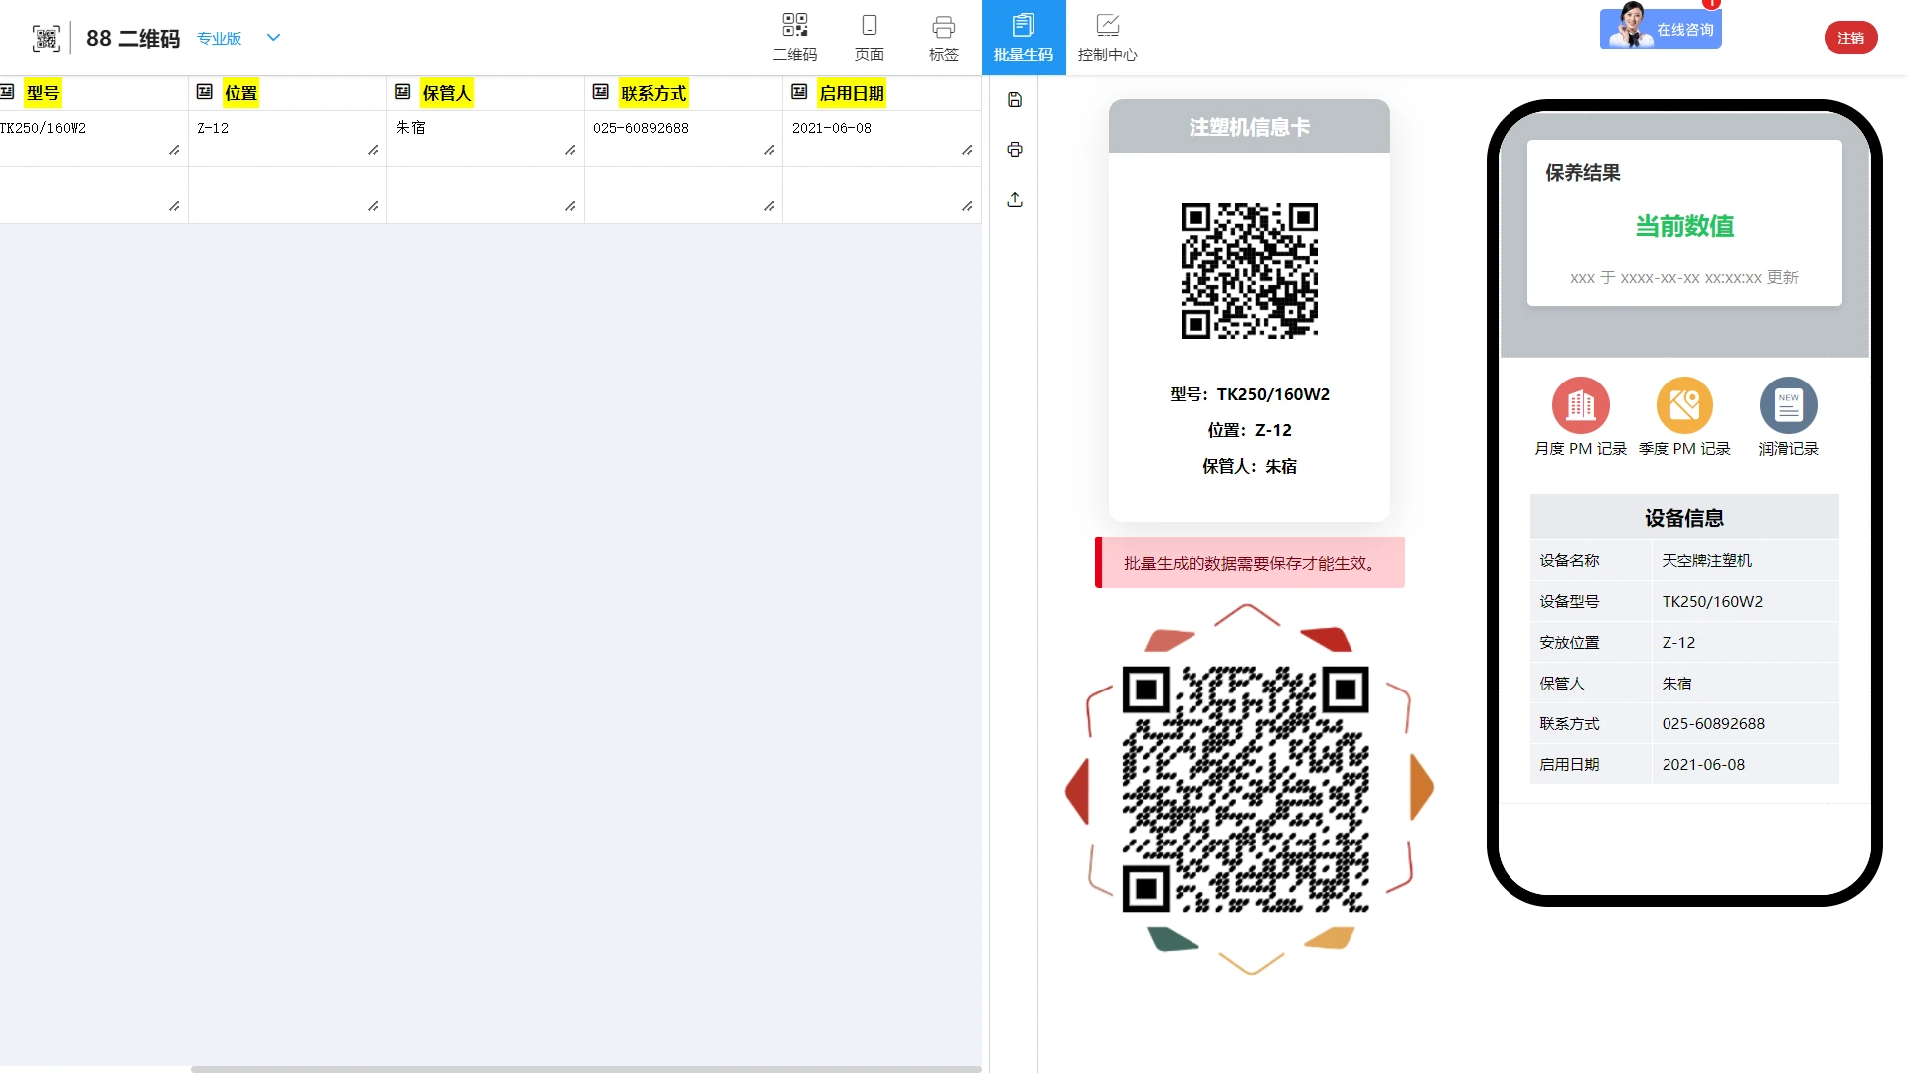The width and height of the screenshot is (1908, 1073).
Task: Click the red 注销 logout button
Action: (1850, 38)
